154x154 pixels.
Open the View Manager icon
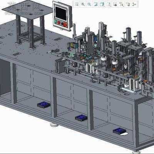pos(115,4)
